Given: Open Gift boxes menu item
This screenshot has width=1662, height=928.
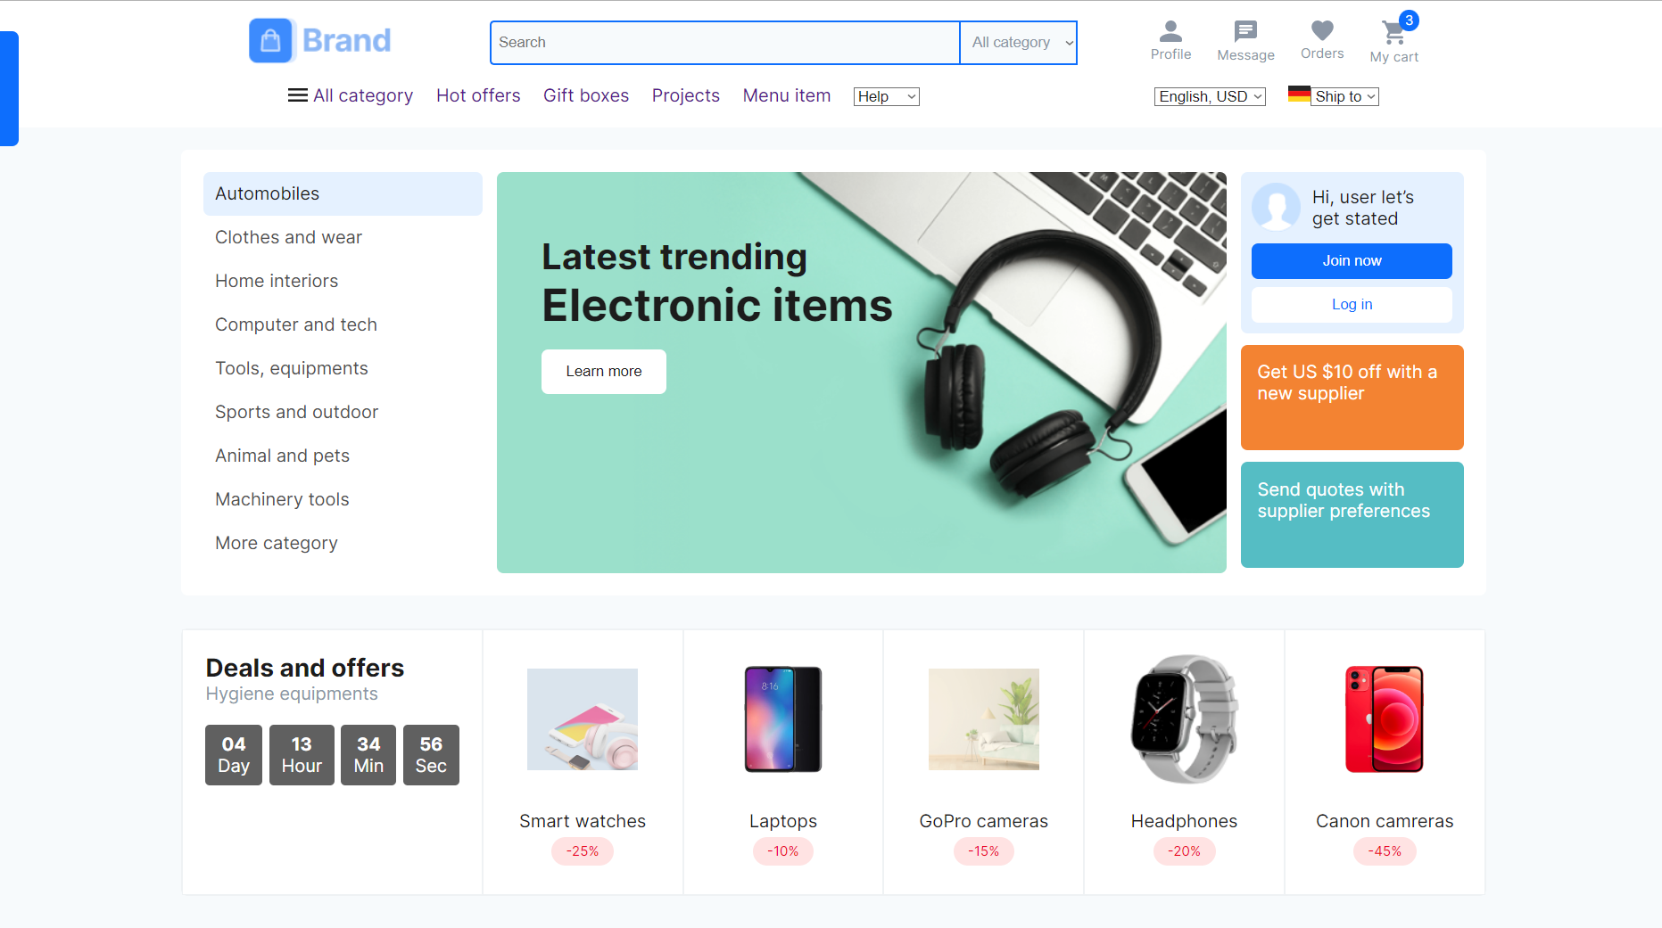Looking at the screenshot, I should pyautogui.click(x=586, y=95).
